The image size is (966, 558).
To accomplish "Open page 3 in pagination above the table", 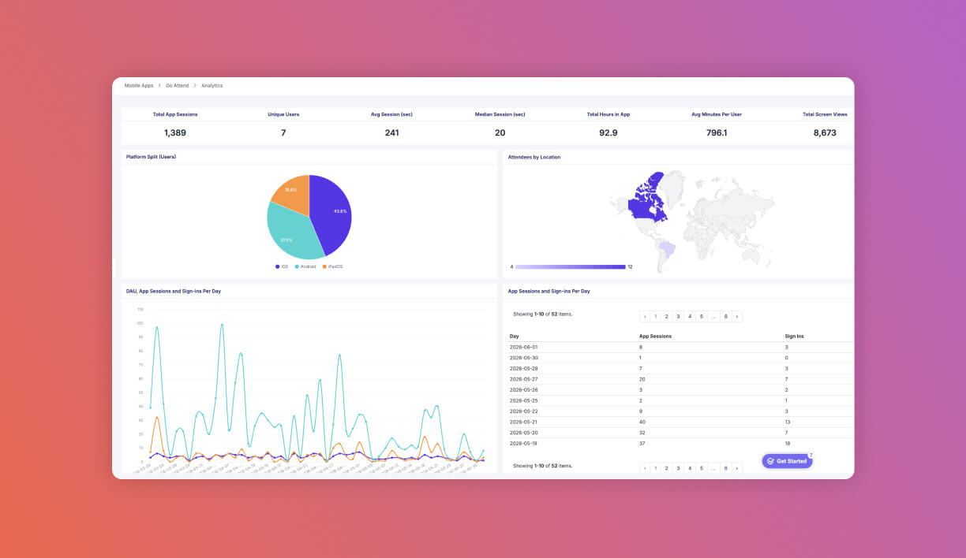I will [678, 317].
